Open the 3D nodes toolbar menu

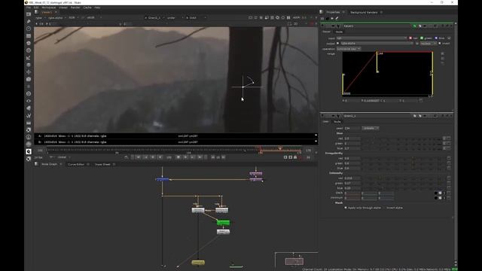[29, 79]
